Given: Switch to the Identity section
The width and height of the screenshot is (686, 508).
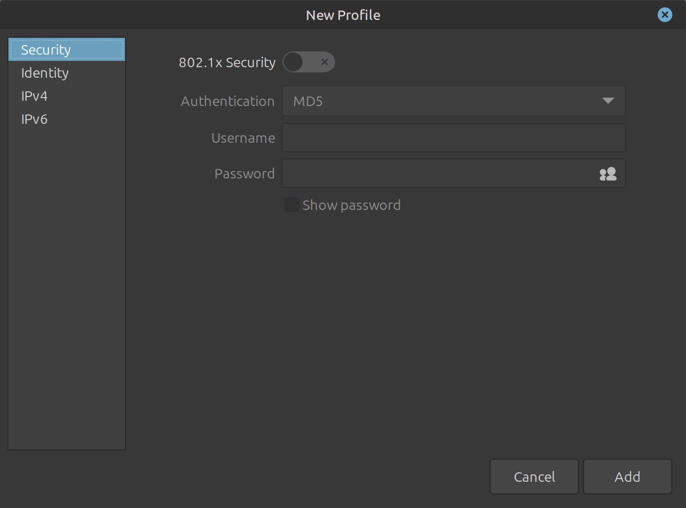Looking at the screenshot, I should click(x=45, y=73).
